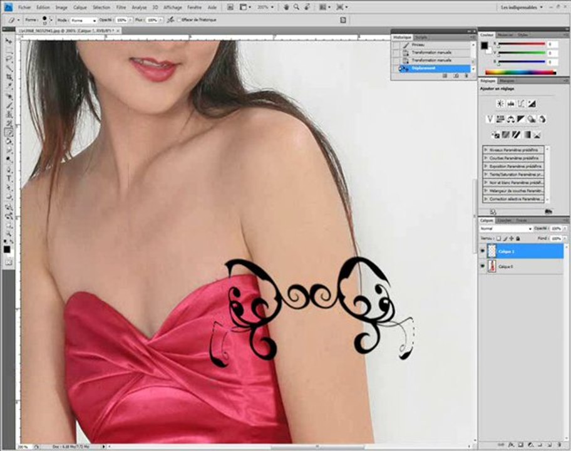Open the Affichage menu
This screenshot has width=571, height=451.
[x=173, y=8]
